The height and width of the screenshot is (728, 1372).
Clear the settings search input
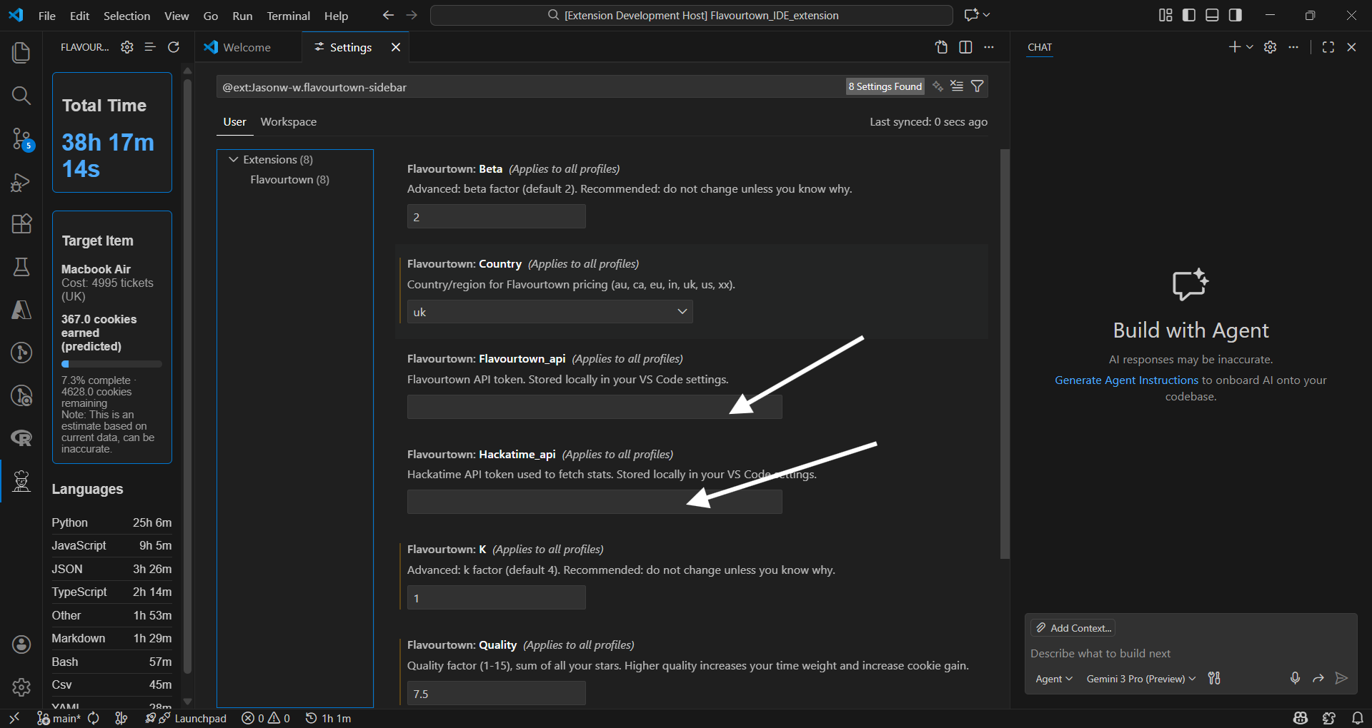pyautogui.click(x=958, y=86)
